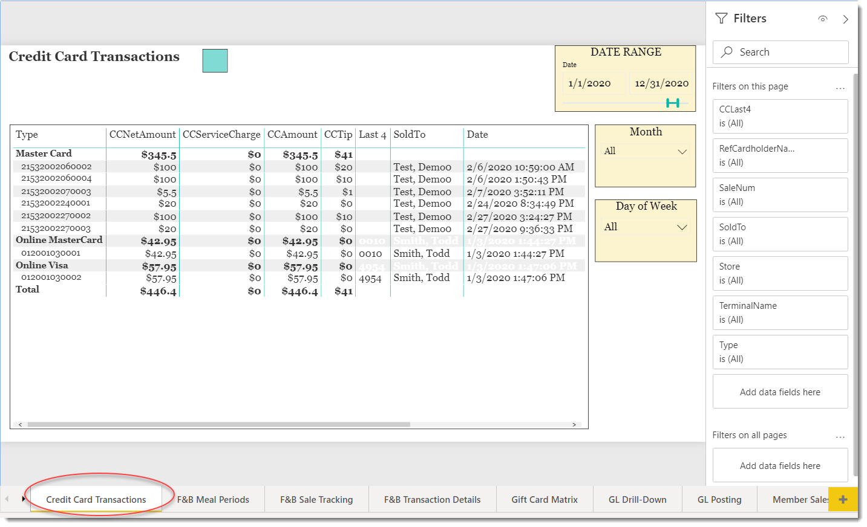This screenshot has width=867, height=527.
Task: Click the Filters funnel icon
Action: click(721, 19)
